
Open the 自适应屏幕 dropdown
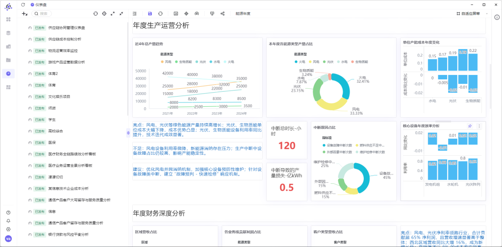tap(473, 14)
